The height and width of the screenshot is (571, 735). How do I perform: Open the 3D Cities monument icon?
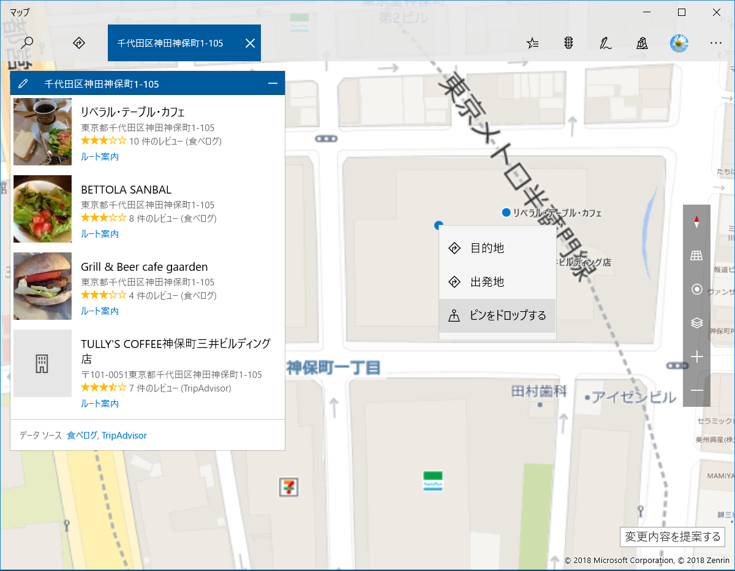(x=642, y=43)
